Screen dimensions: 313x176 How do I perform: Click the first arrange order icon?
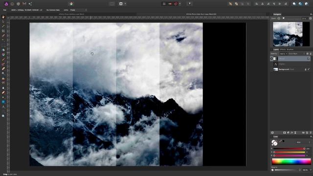[x=230, y=4]
